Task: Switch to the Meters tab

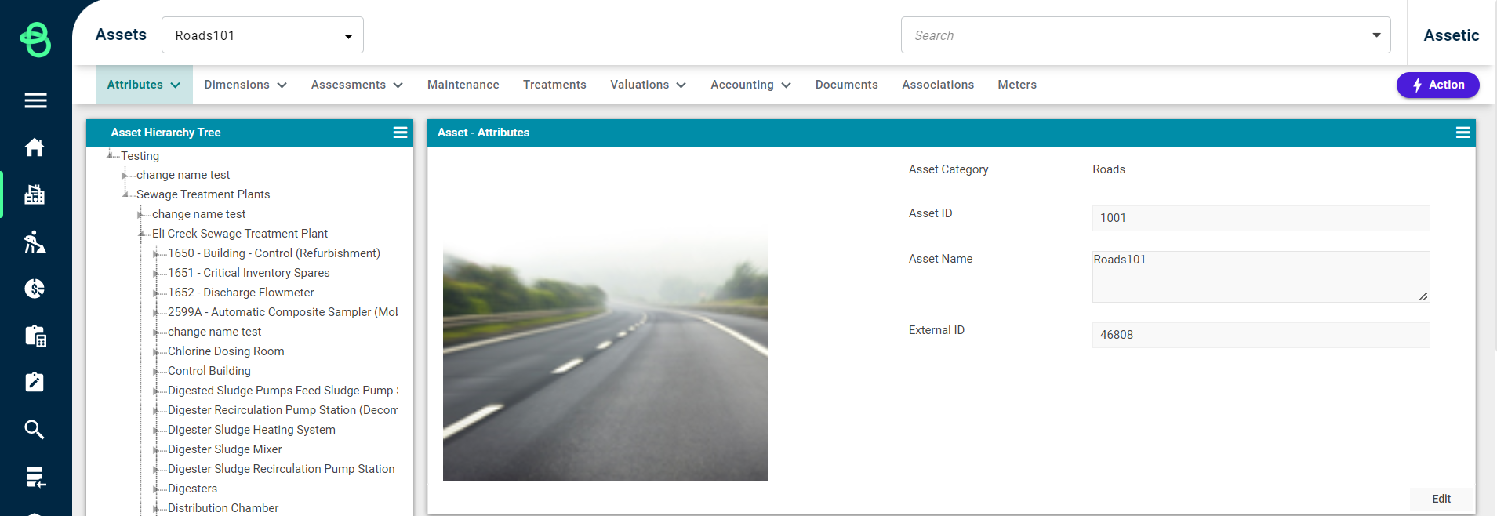Action: click(1017, 85)
